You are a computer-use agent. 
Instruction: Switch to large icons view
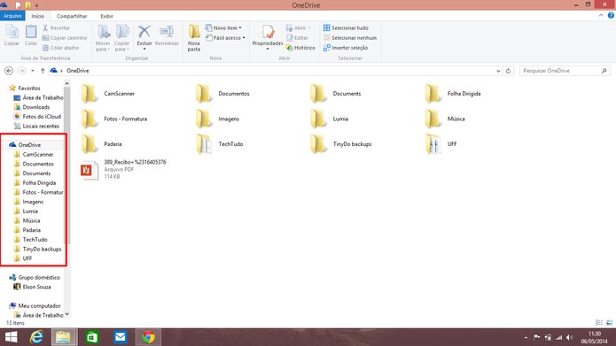click(x=609, y=322)
